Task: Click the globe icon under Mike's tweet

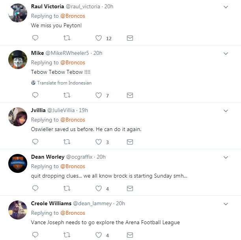Action: point(34,83)
